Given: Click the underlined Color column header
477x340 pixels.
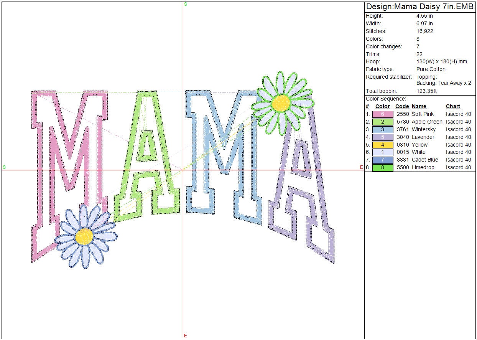Looking at the screenshot, I should click(382, 106).
